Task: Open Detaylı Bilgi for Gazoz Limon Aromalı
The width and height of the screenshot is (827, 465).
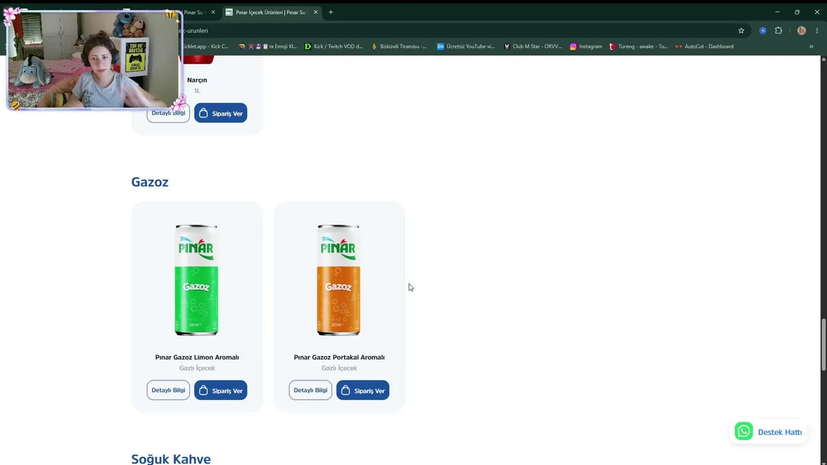Action: pos(168,390)
